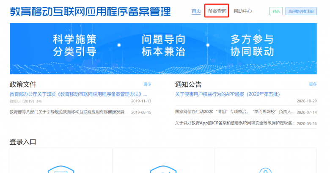Open policy 教育部等八部门关于引导规范教育移动互联网应用

(x=69, y=112)
